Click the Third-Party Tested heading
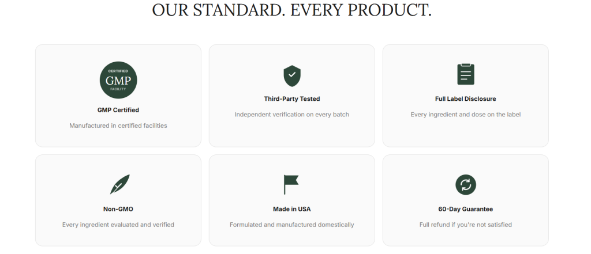The width and height of the screenshot is (591, 254). [292, 98]
